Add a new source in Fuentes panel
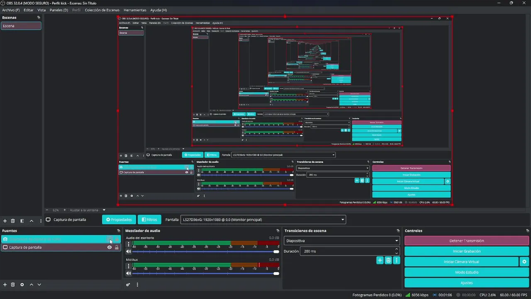This screenshot has width=531, height=299. [5, 284]
